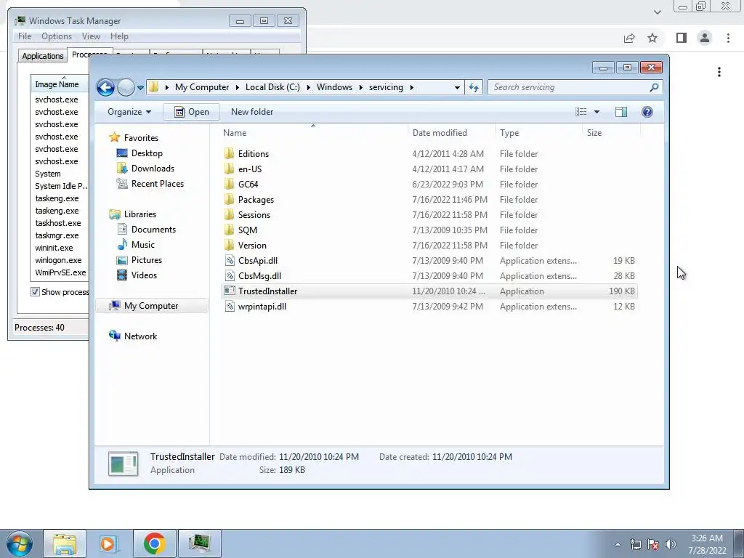The height and width of the screenshot is (558, 744).
Task: Click the Open button in Explorer toolbar
Action: click(x=191, y=112)
